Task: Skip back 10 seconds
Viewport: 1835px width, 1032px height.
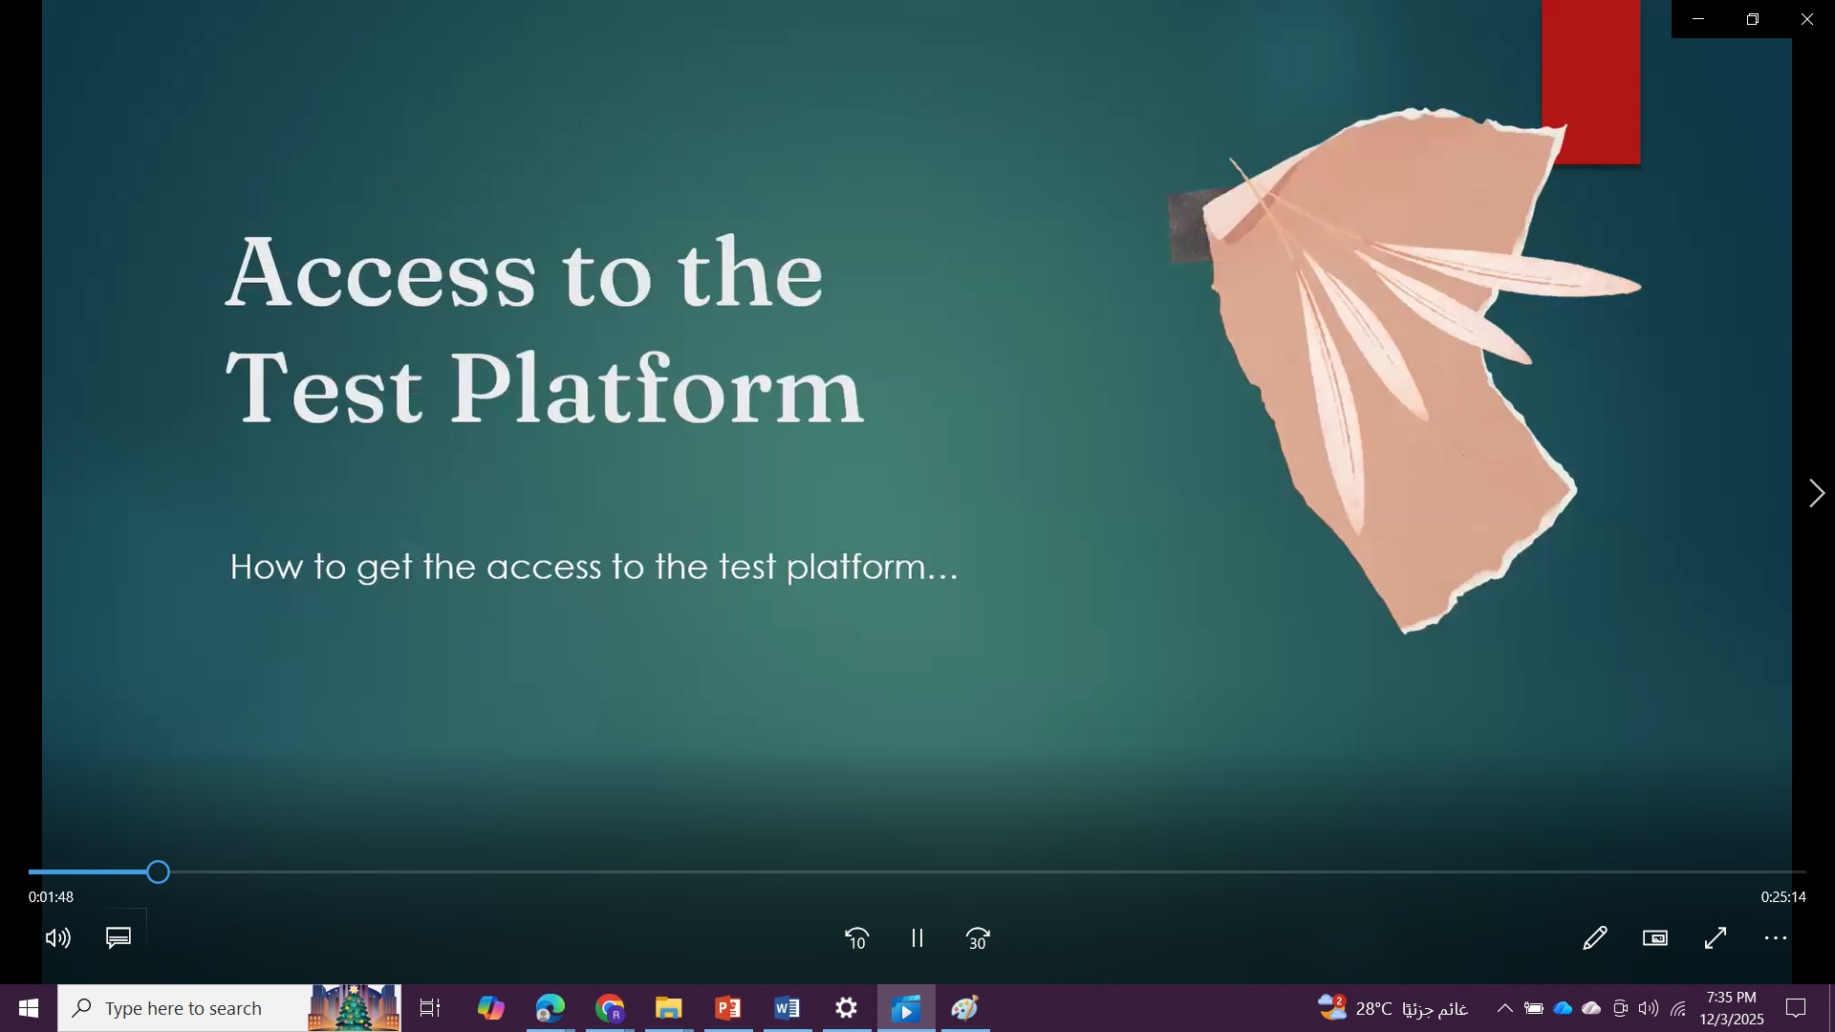Action: 857,938
